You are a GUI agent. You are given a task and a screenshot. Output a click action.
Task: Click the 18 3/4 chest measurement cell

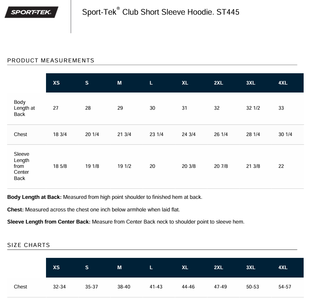[x=60, y=134]
